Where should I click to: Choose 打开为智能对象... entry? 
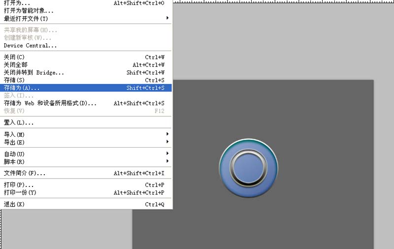tap(86, 10)
